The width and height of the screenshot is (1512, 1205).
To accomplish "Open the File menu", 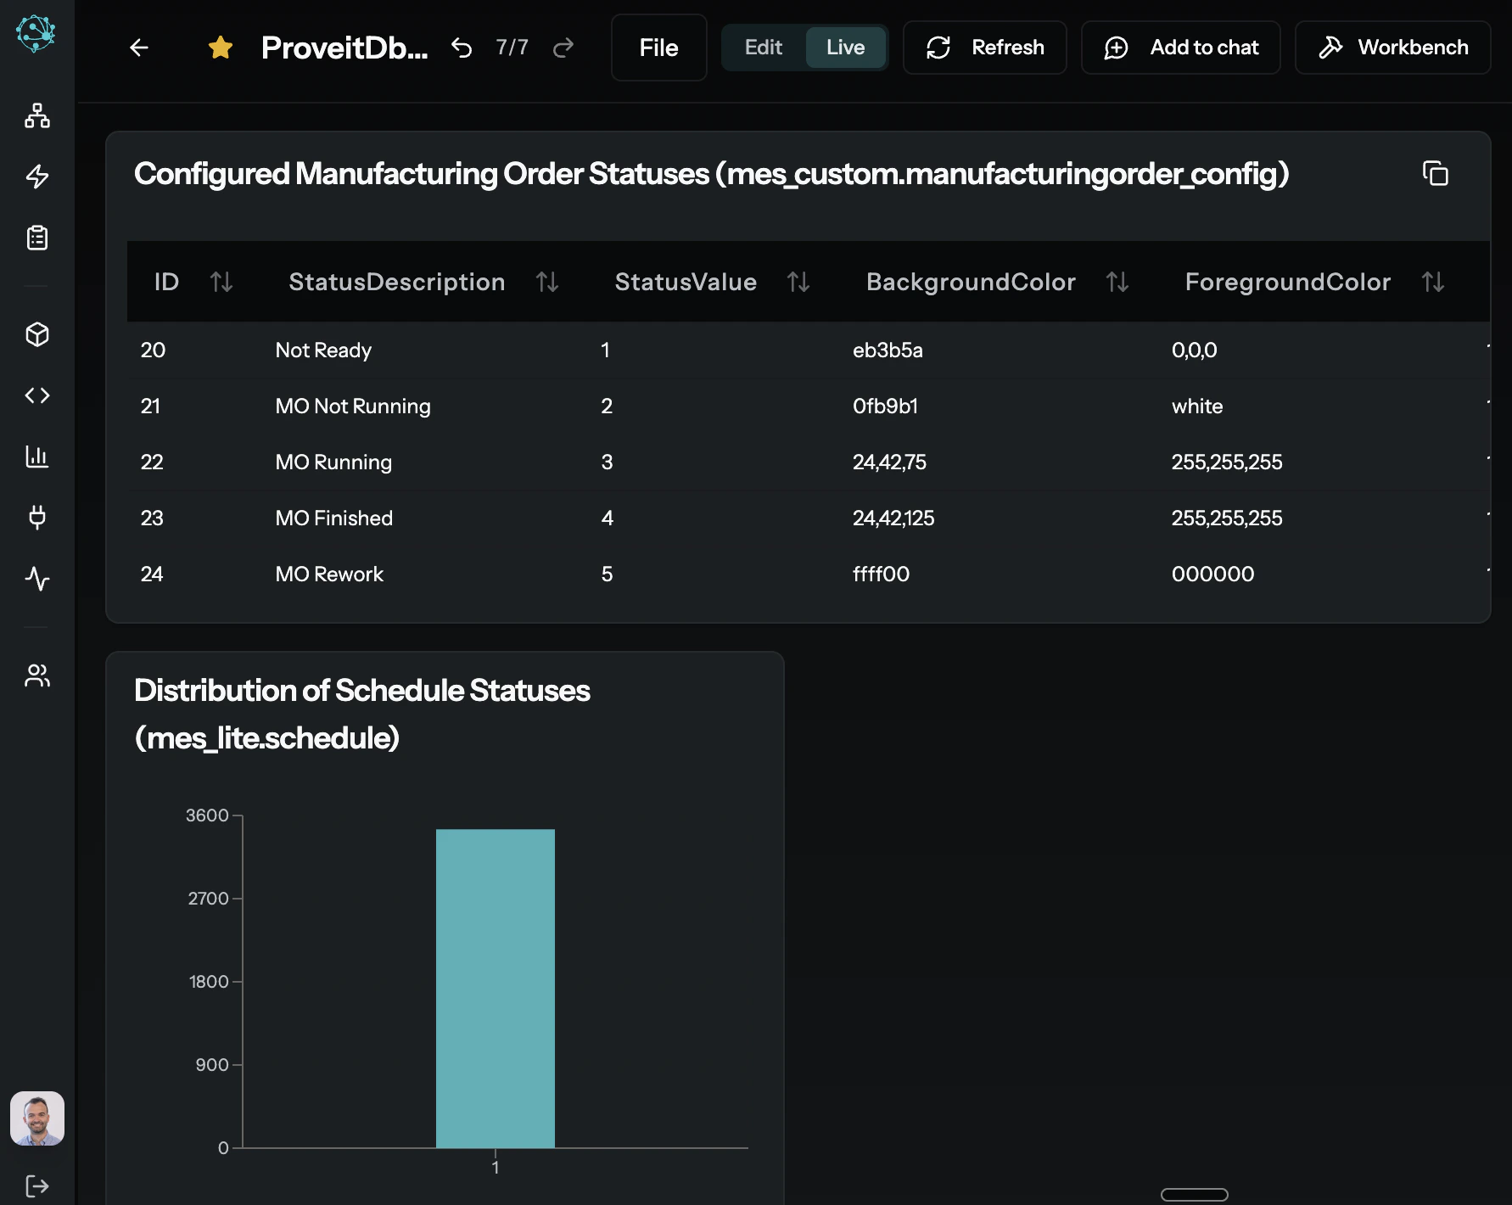I will (658, 48).
